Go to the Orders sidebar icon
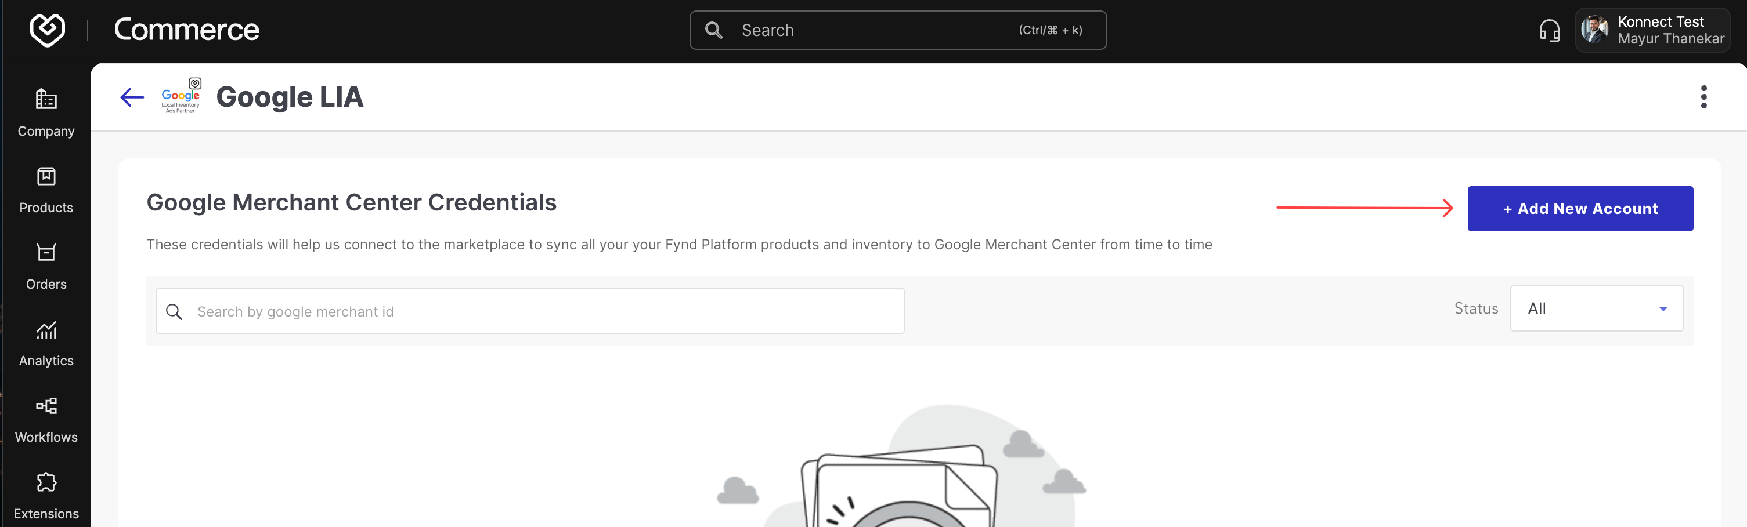Image resolution: width=1747 pixels, height=527 pixels. [46, 253]
